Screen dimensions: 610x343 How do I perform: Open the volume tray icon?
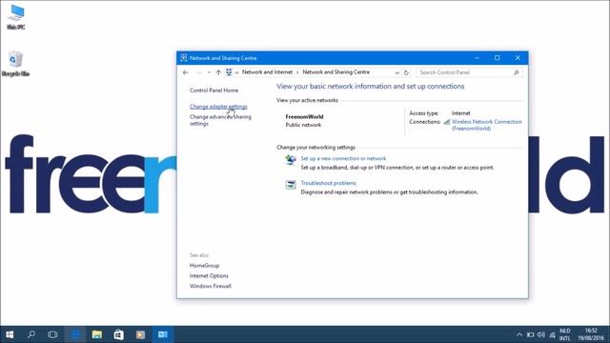[541, 334]
